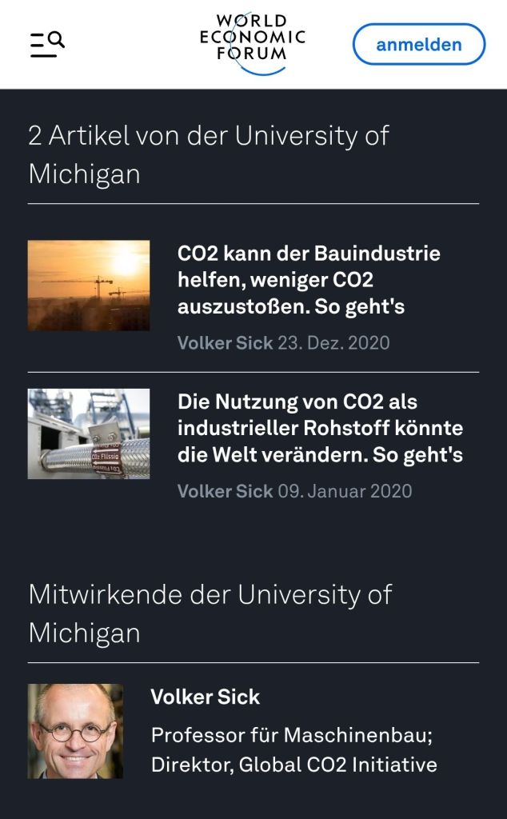Open article on CO2 als industrieller Rohstoff

320,428
